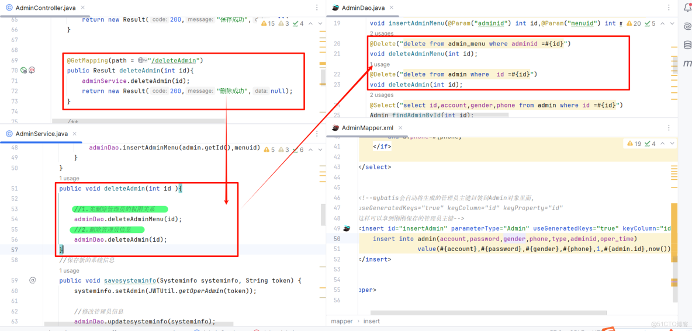Click 'insert' breadcrumb in XML editor
Image resolution: width=692 pixels, height=331 pixels.
click(372, 321)
